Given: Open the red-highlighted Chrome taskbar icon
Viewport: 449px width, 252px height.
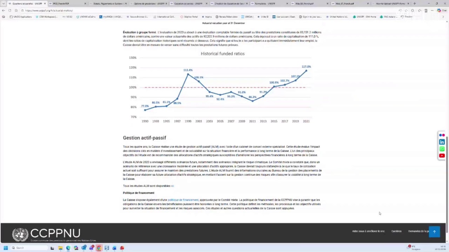Looking at the screenshot, I should coord(99,248).
